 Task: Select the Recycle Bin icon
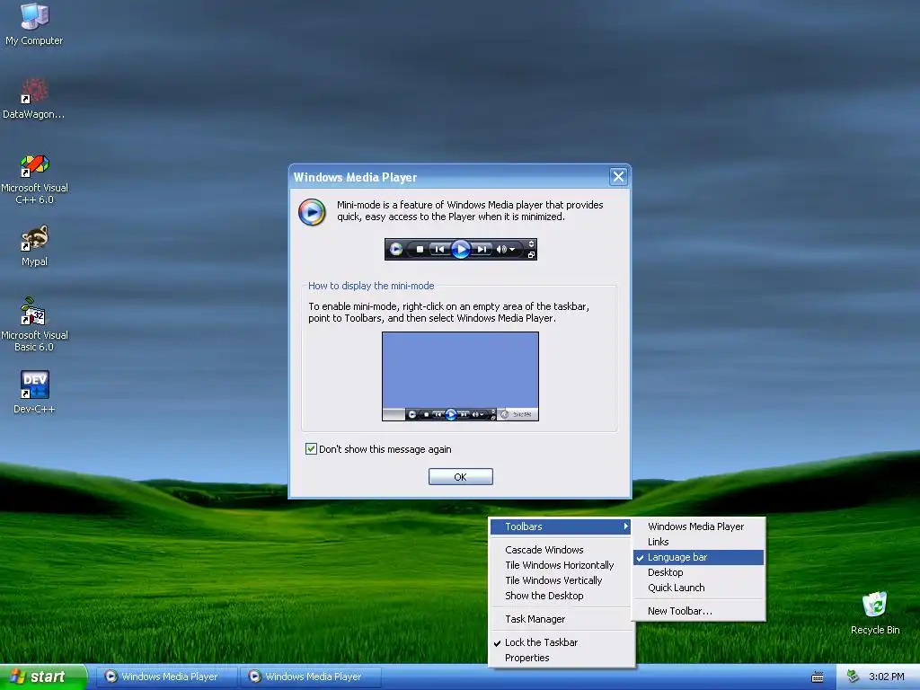(x=875, y=613)
